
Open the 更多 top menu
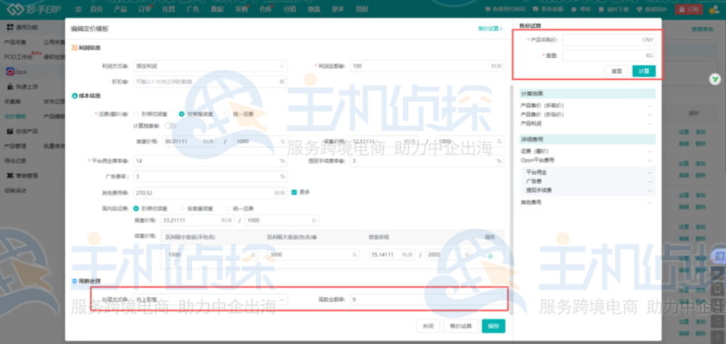click(x=338, y=9)
